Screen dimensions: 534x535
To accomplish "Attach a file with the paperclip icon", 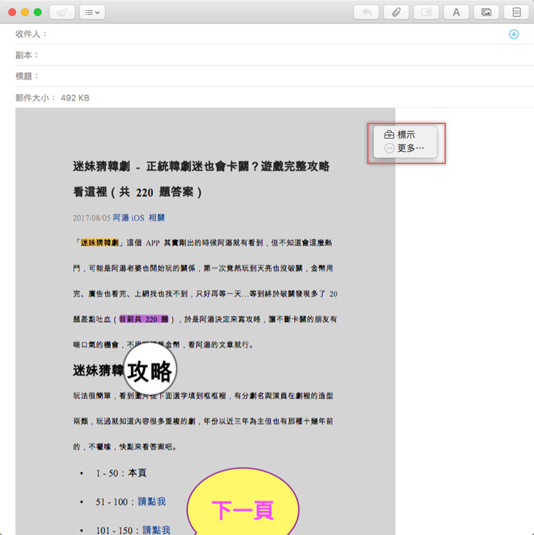I will (x=396, y=13).
